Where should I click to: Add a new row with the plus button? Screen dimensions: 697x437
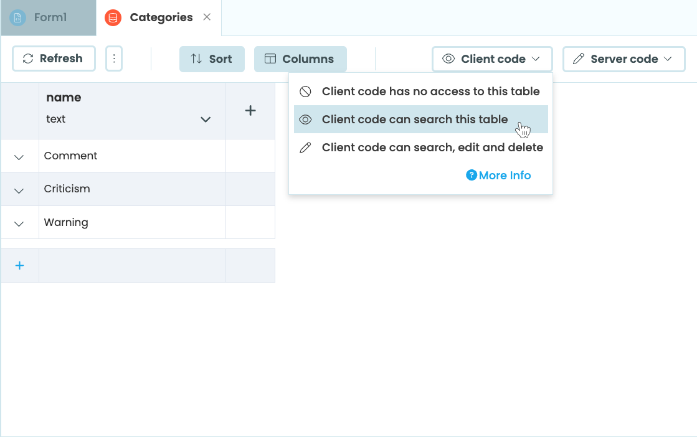[x=19, y=265]
